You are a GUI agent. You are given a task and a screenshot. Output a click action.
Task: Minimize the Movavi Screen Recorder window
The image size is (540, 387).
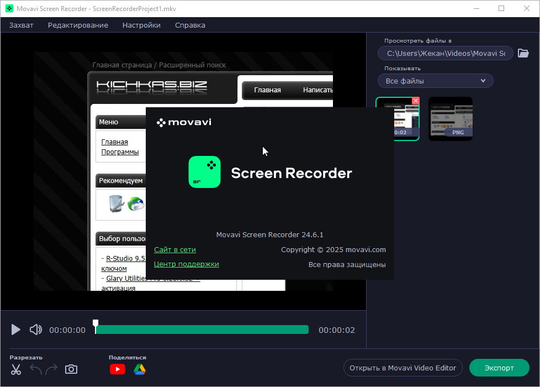click(x=477, y=9)
